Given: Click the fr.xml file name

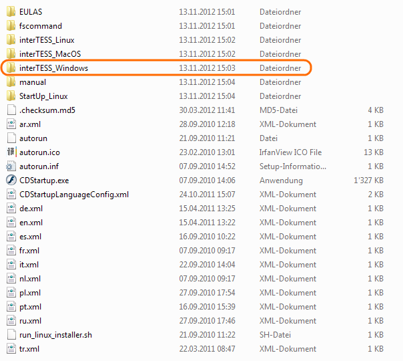Looking at the screenshot, I should pyautogui.click(x=29, y=251).
